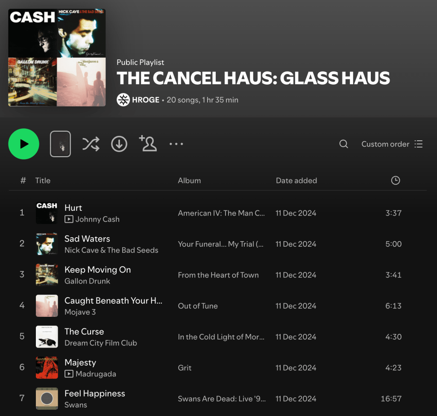This screenshot has height=416, width=437.
Task: Click the list view icon beside Custom order
Action: coord(418,144)
